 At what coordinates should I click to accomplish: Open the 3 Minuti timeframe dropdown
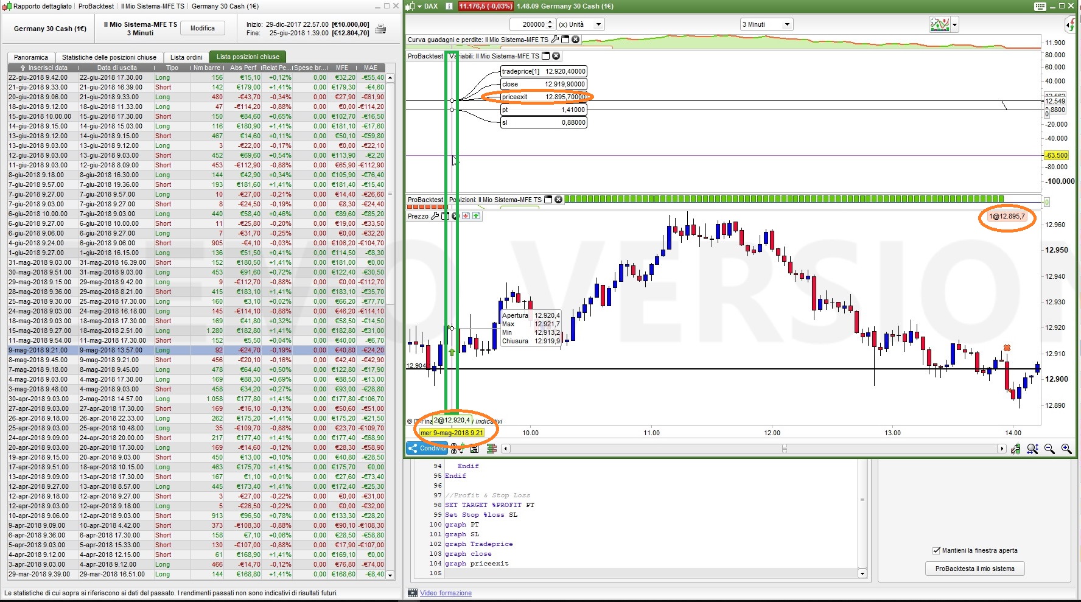point(766,24)
